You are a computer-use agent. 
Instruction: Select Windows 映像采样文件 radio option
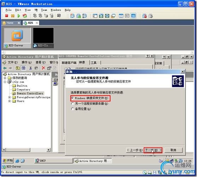73,98
